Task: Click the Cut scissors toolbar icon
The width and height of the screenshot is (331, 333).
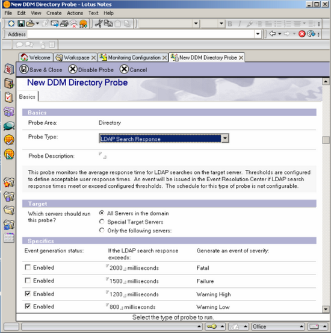Action: (x=99, y=23)
